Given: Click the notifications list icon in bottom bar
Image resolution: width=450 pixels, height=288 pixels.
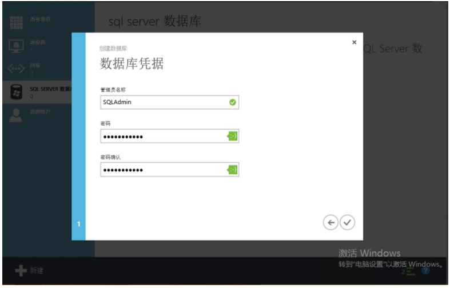Looking at the screenshot, I should (x=411, y=271).
